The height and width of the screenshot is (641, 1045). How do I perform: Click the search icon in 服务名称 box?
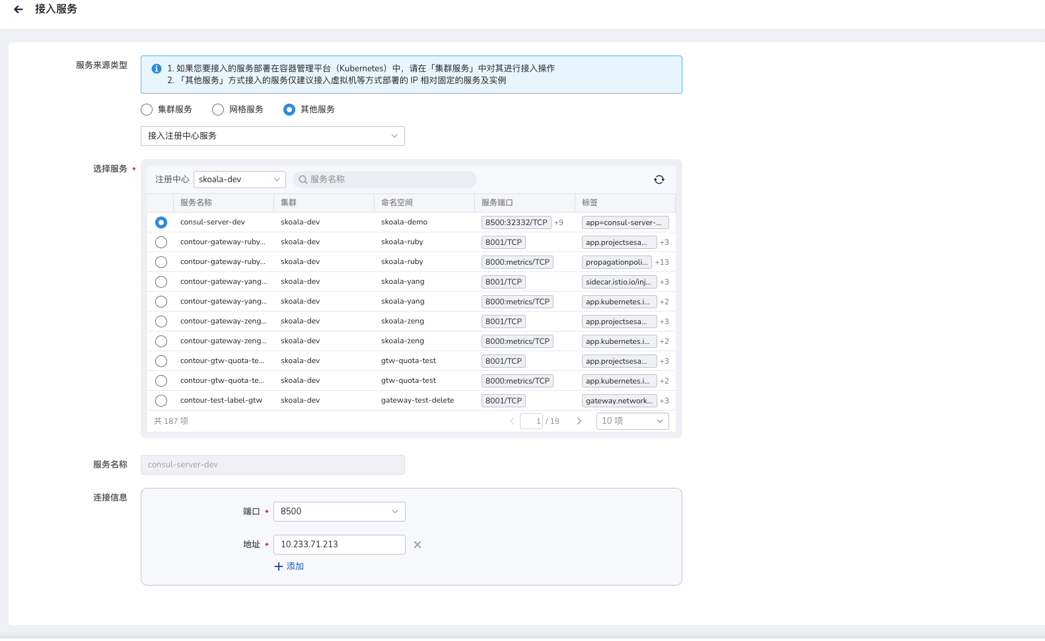pos(303,180)
